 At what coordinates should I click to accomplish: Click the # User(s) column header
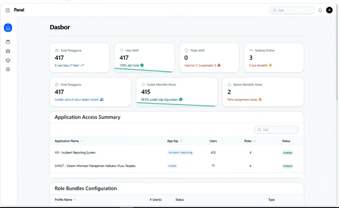[156, 200]
